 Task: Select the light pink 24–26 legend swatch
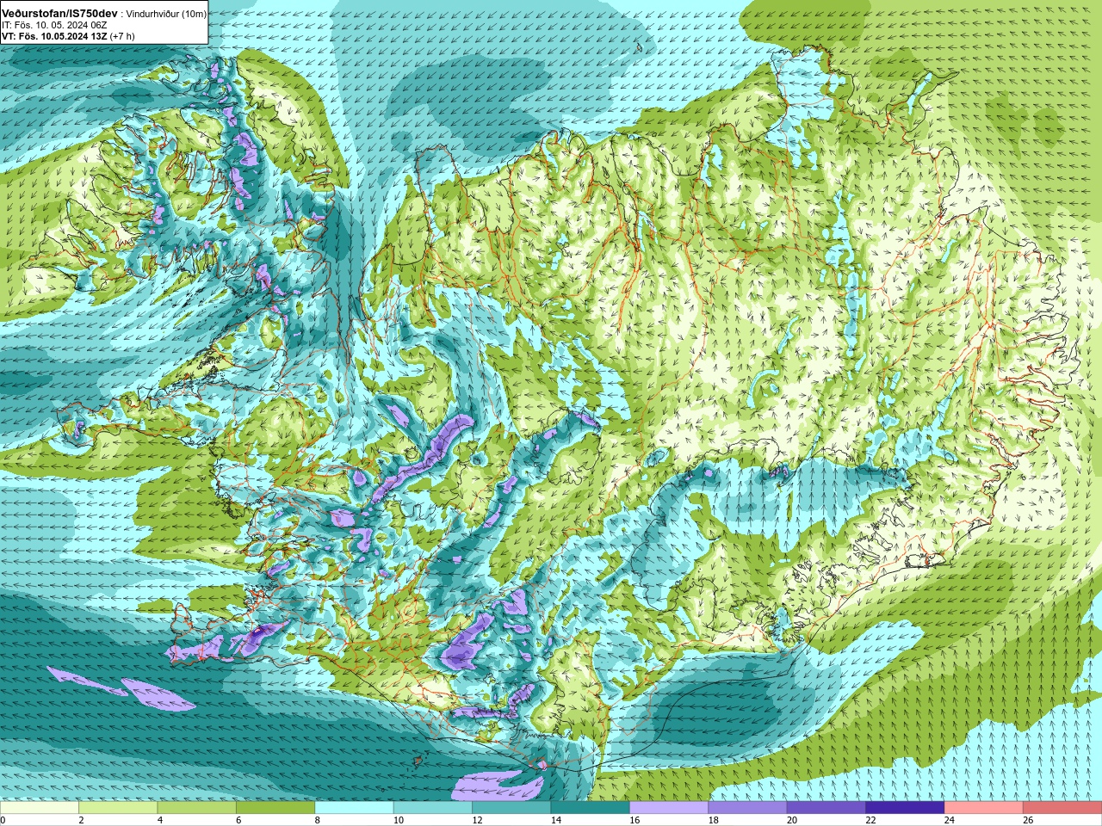984,808
